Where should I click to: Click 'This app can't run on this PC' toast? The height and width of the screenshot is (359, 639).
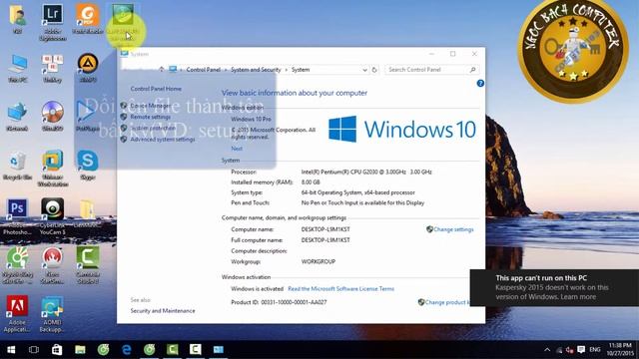(x=554, y=287)
